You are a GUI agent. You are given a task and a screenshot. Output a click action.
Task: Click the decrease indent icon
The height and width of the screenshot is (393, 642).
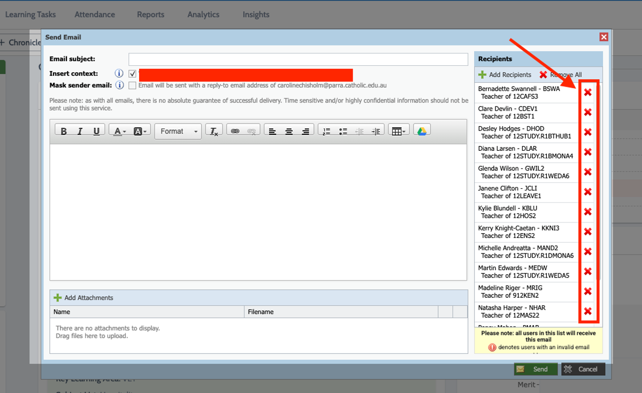pyautogui.click(x=360, y=131)
